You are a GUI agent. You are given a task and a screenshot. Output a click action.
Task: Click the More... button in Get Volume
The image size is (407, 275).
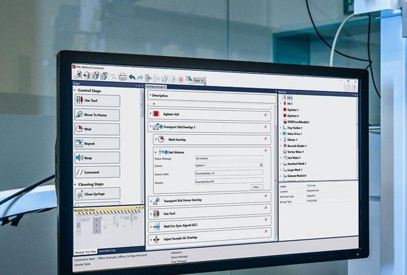(257, 187)
